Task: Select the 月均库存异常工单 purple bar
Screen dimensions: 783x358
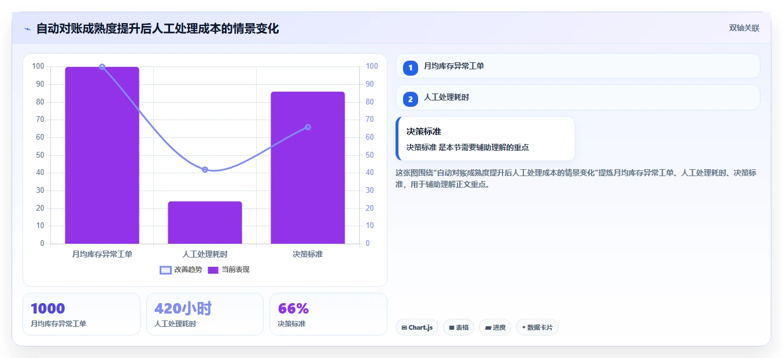Action: 102,155
